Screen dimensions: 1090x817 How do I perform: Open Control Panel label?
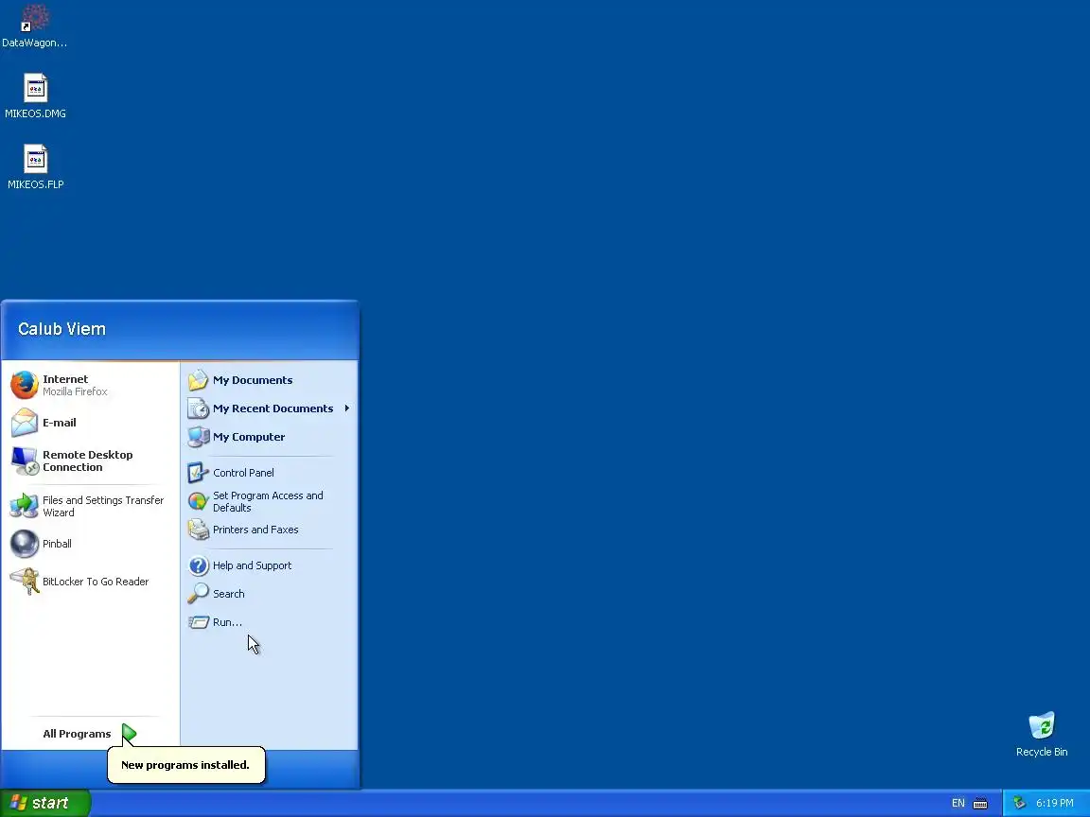(x=243, y=473)
